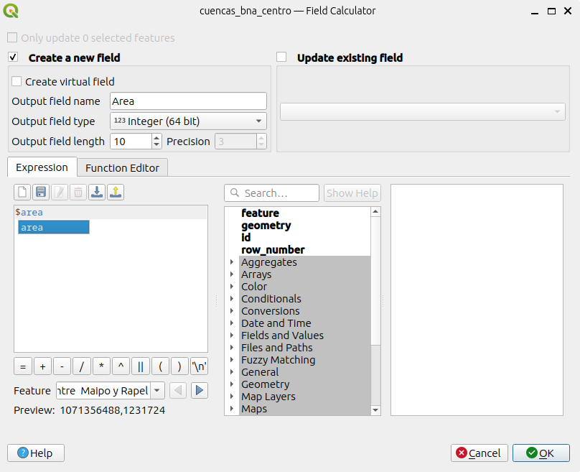Image resolution: width=580 pixels, height=472 pixels.
Task: Expand the Geometry function group
Action: 232,384
